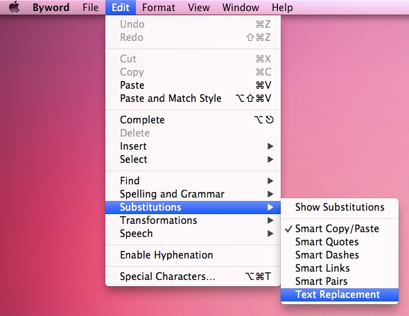Open the View menu
The height and width of the screenshot is (316, 409).
(x=199, y=8)
